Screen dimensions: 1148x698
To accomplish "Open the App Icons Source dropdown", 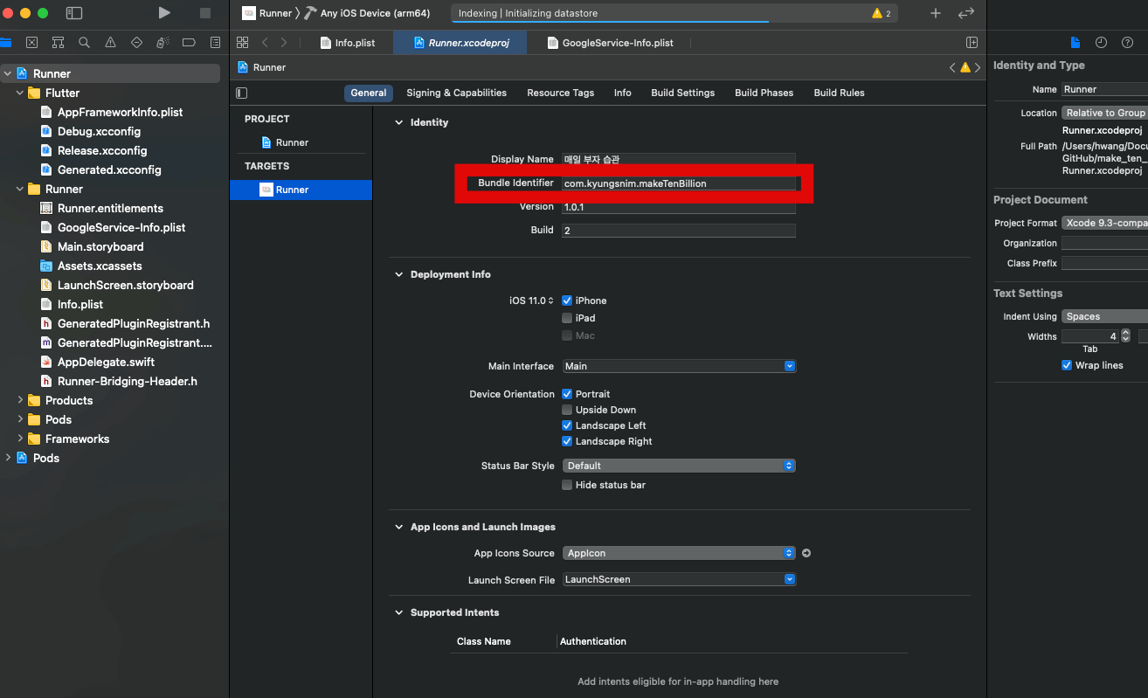I will [679, 553].
